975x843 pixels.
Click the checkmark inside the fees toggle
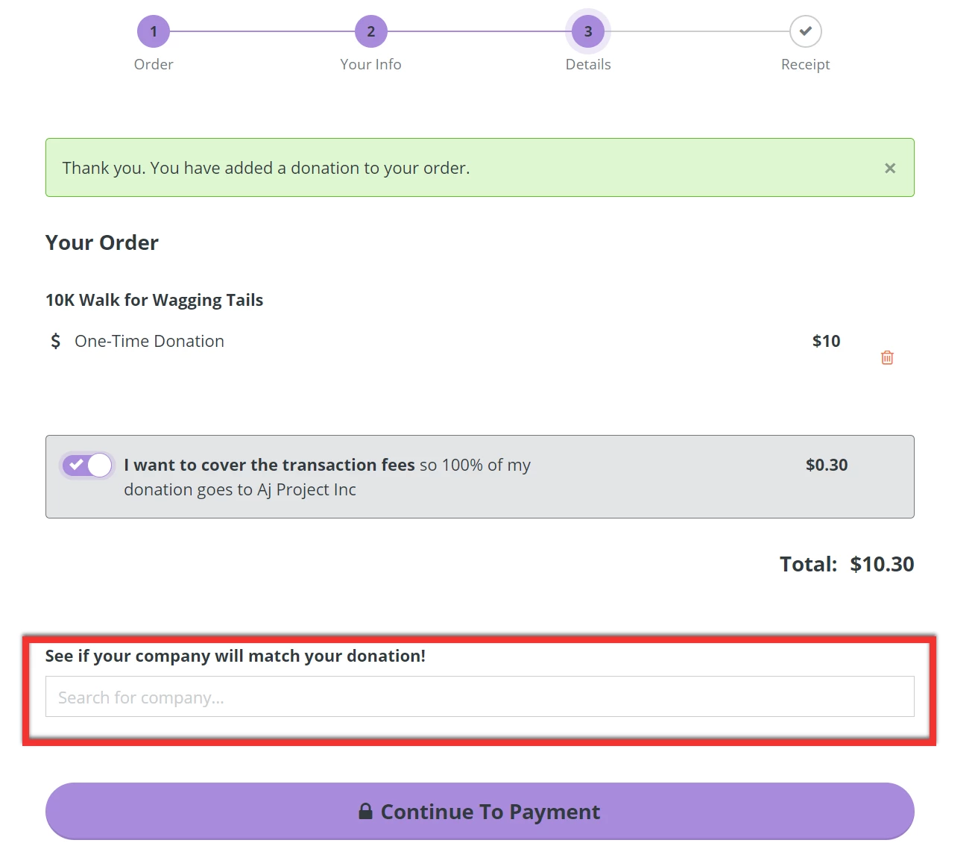pos(77,465)
